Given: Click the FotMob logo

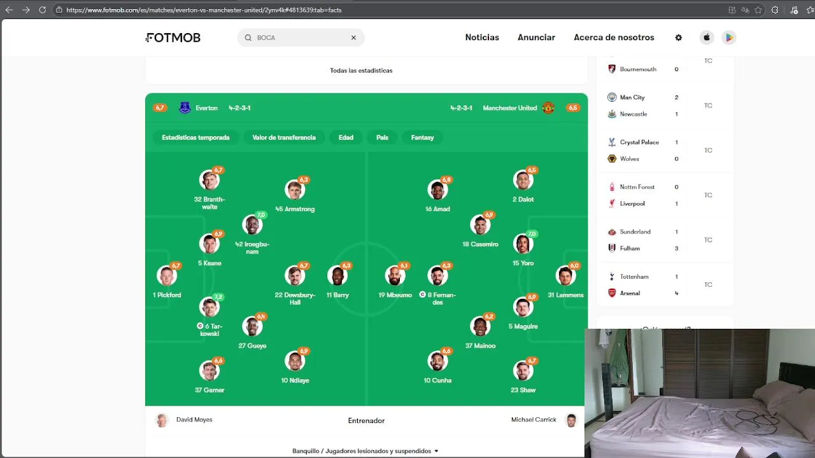Looking at the screenshot, I should 173,38.
